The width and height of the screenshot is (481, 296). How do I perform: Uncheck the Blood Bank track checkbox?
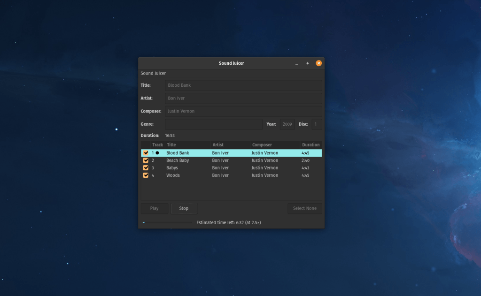click(146, 153)
